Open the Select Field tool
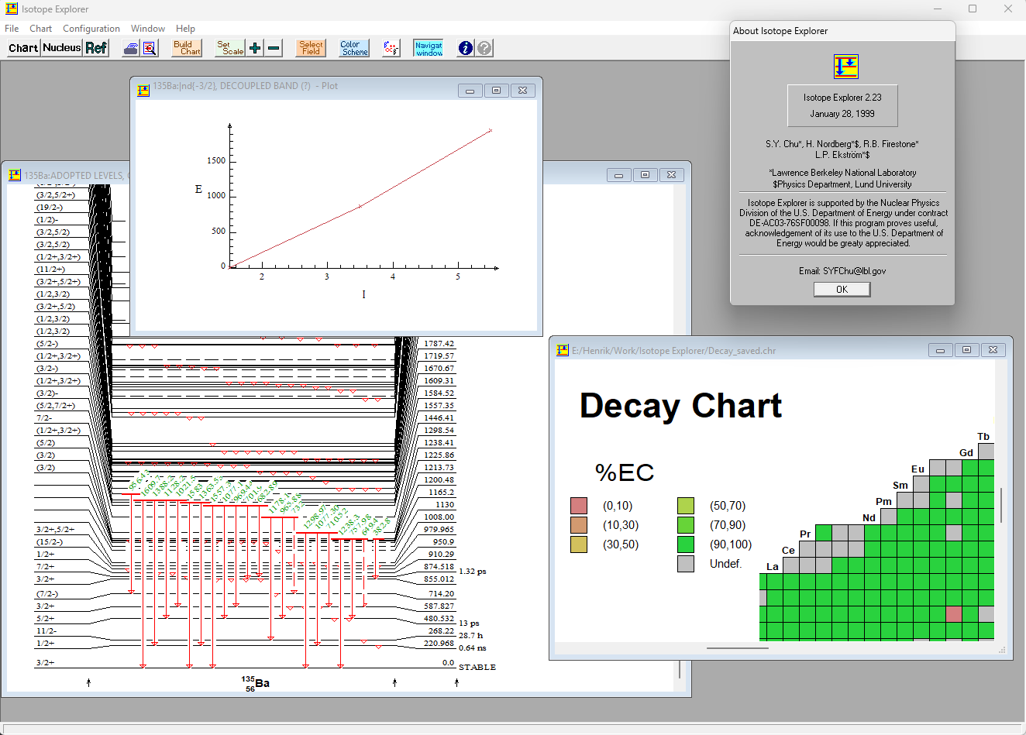This screenshot has width=1026, height=735. coord(311,47)
